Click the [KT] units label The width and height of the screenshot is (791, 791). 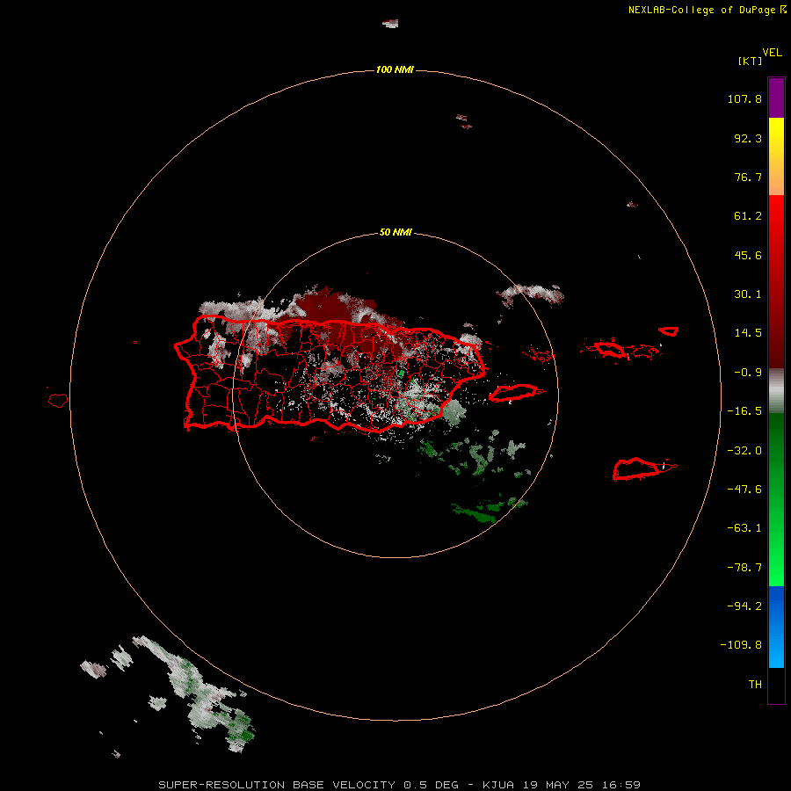point(750,61)
